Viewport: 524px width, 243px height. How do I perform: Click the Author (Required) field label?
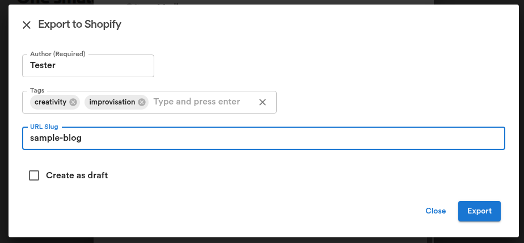click(x=58, y=54)
